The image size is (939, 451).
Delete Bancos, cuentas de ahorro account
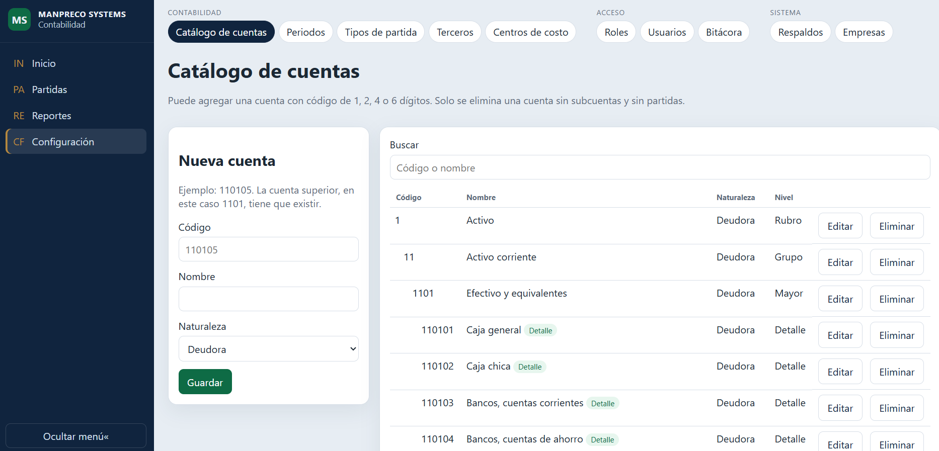coord(897,442)
